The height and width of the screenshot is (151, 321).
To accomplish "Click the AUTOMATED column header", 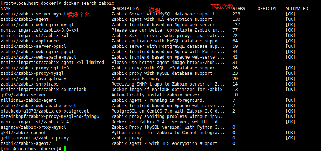I will [297, 8].
